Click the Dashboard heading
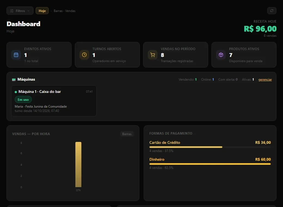Viewport: 283px width, 207px height. coord(23,24)
